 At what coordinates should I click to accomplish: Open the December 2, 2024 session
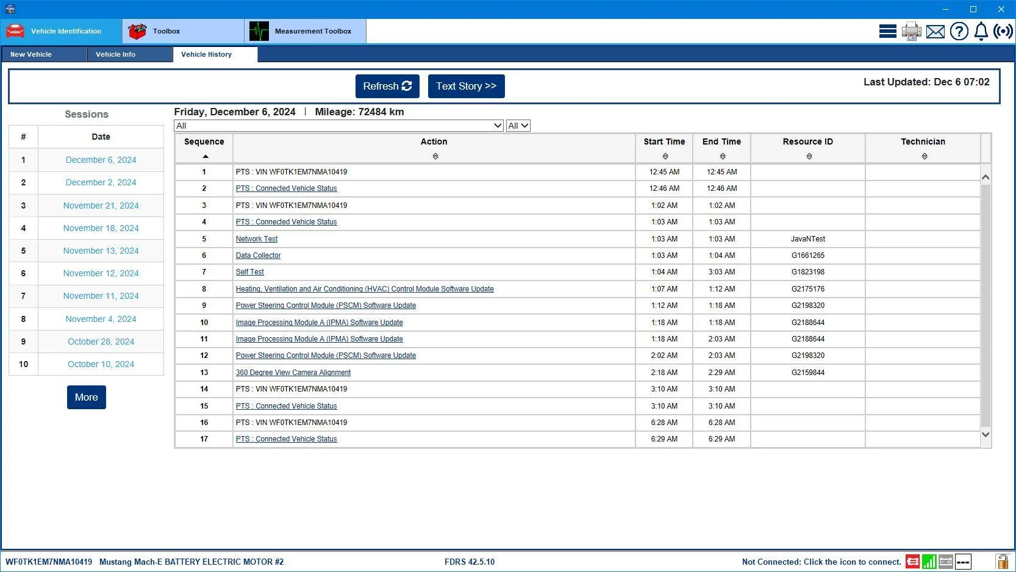coord(101,182)
